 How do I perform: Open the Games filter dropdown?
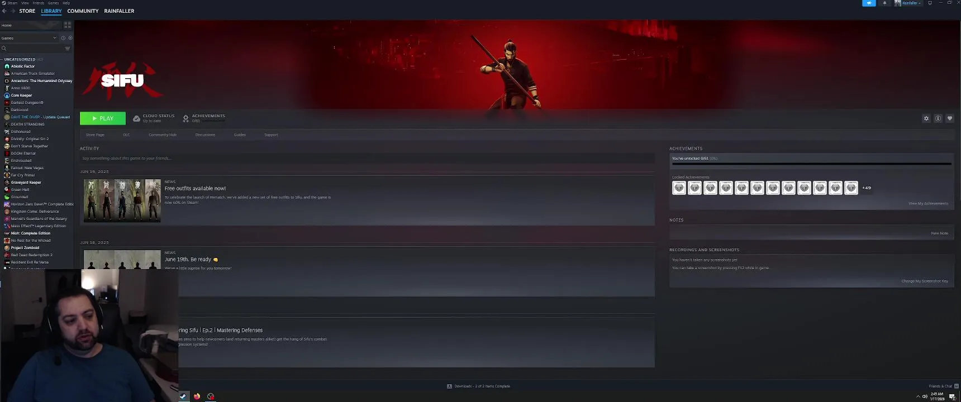click(x=29, y=38)
